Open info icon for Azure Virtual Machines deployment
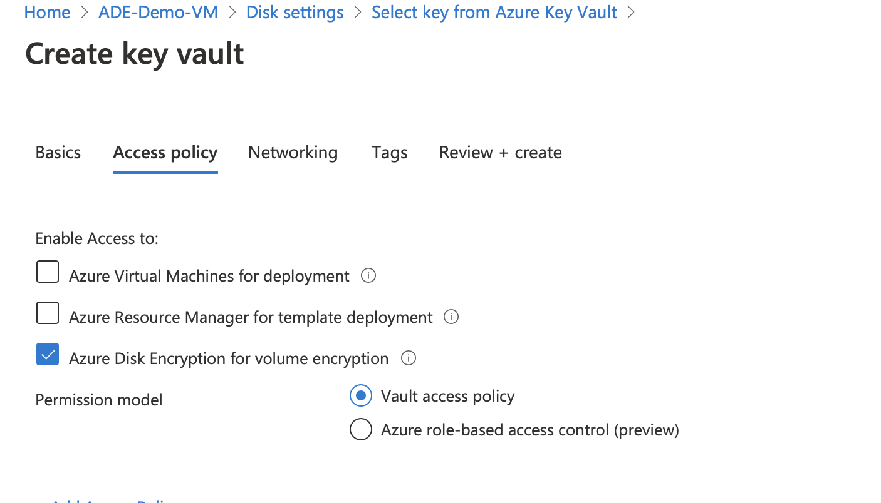This screenshot has height=503, width=881. (x=368, y=275)
